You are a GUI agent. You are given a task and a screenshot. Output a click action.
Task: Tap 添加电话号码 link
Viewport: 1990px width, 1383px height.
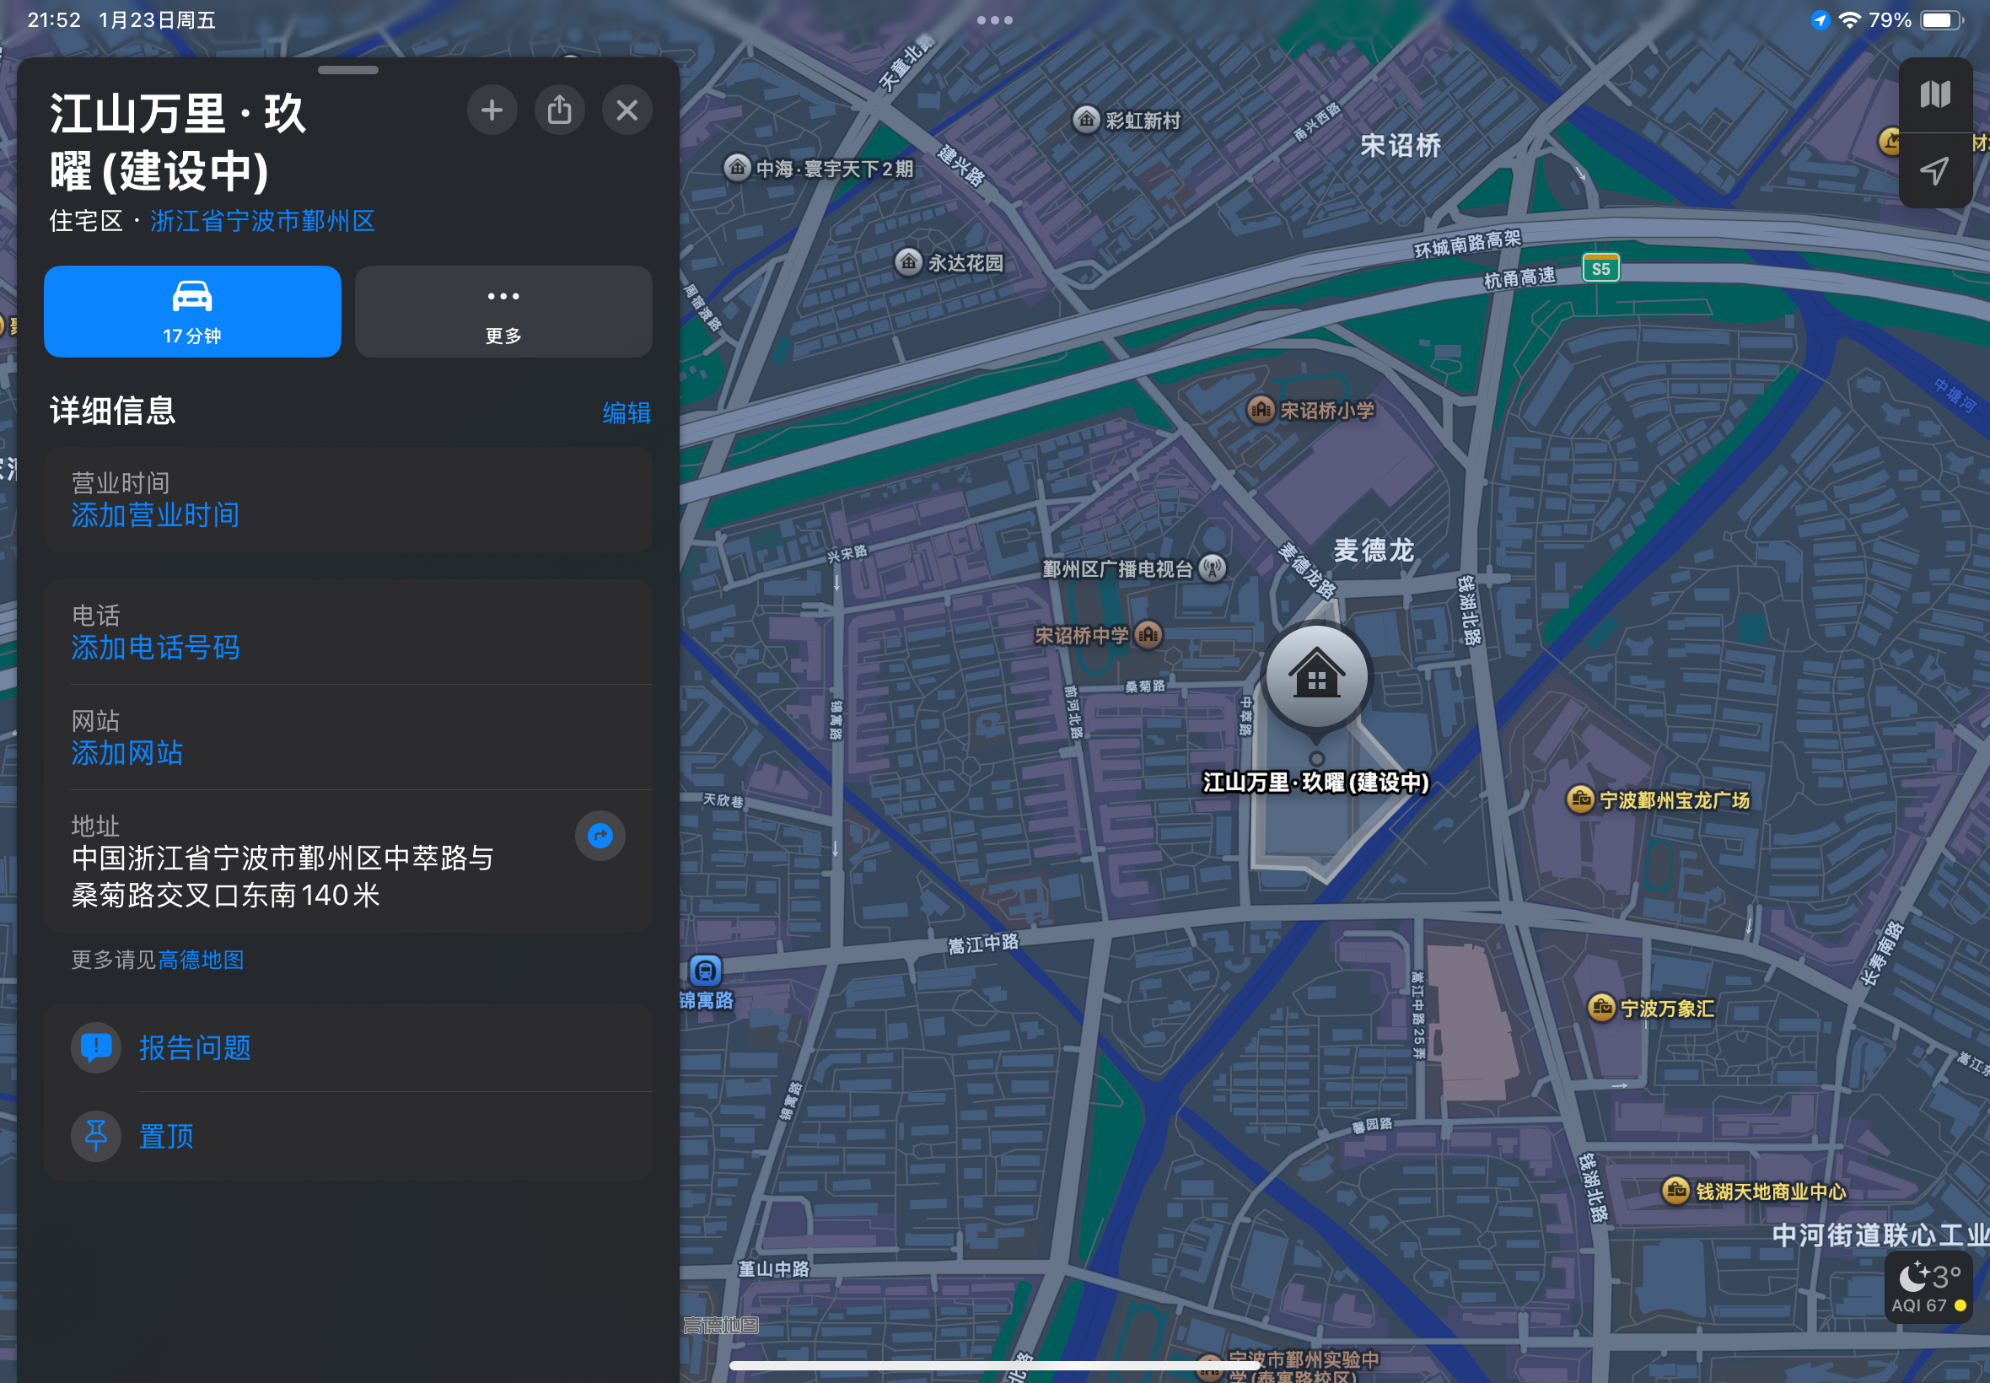point(155,648)
